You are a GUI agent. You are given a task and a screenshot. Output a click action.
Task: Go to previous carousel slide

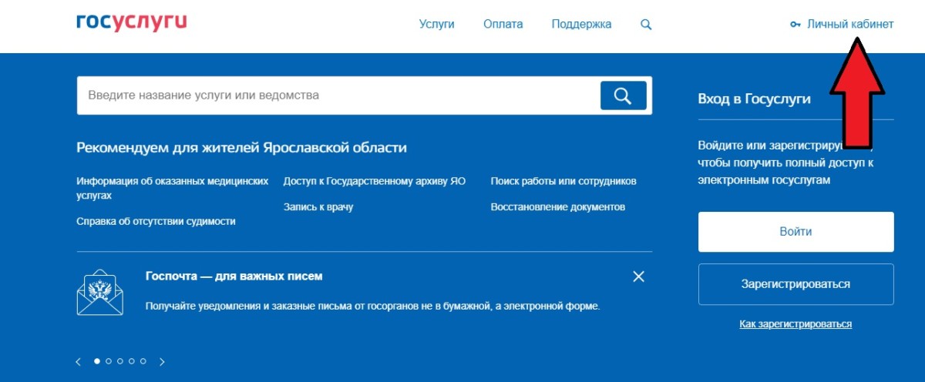point(78,361)
